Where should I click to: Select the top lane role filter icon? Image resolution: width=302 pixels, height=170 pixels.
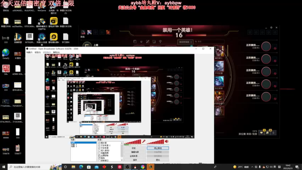pos(135,42)
